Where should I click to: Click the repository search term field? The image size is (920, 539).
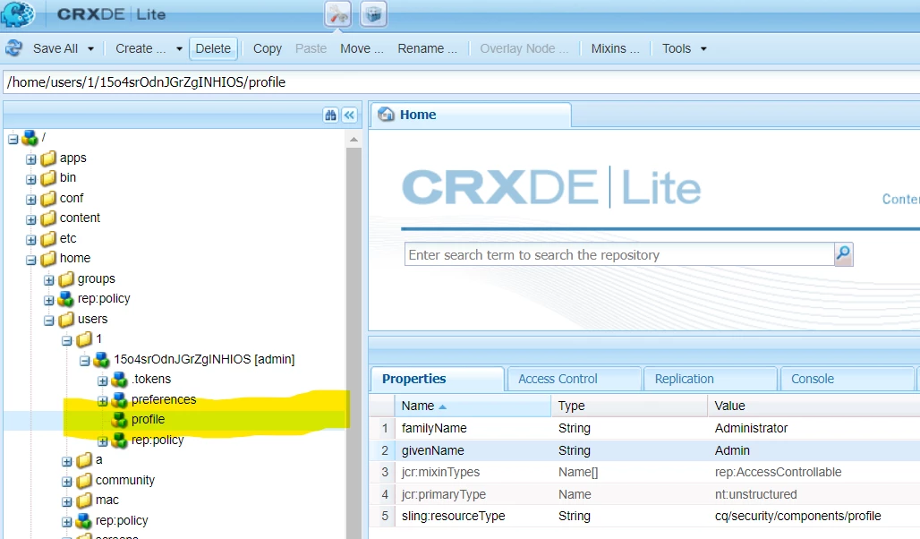pos(619,254)
